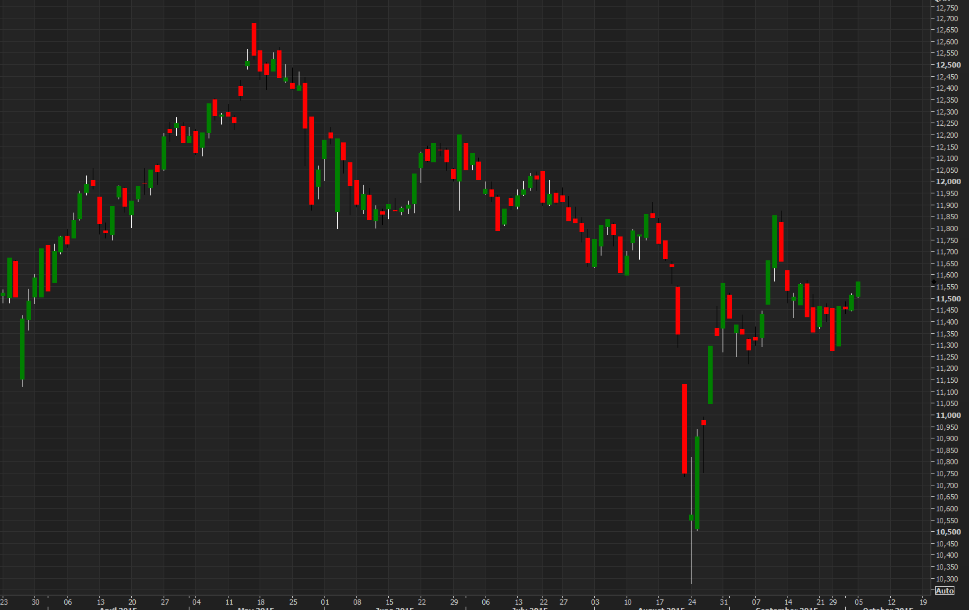Click the bold 10,500 price label

coord(948,532)
